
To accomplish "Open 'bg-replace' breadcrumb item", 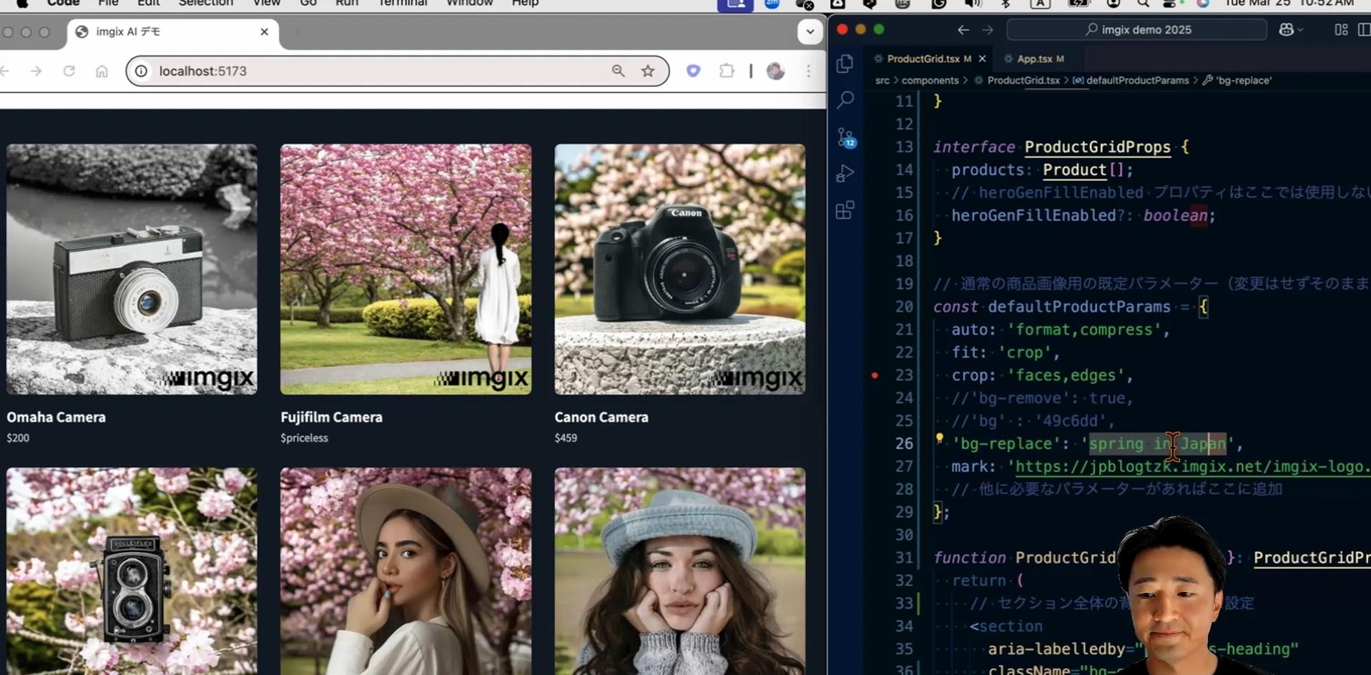I will pyautogui.click(x=1244, y=80).
